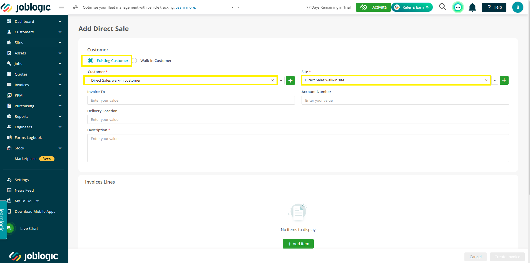530x263 pixels.
Task: Click the Description text area
Action: point(298,148)
